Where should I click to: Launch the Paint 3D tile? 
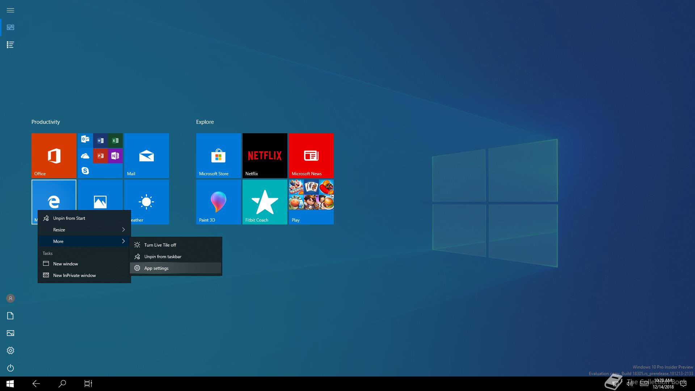click(219, 202)
